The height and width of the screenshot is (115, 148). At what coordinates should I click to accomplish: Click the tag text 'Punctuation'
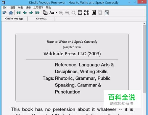67,92
